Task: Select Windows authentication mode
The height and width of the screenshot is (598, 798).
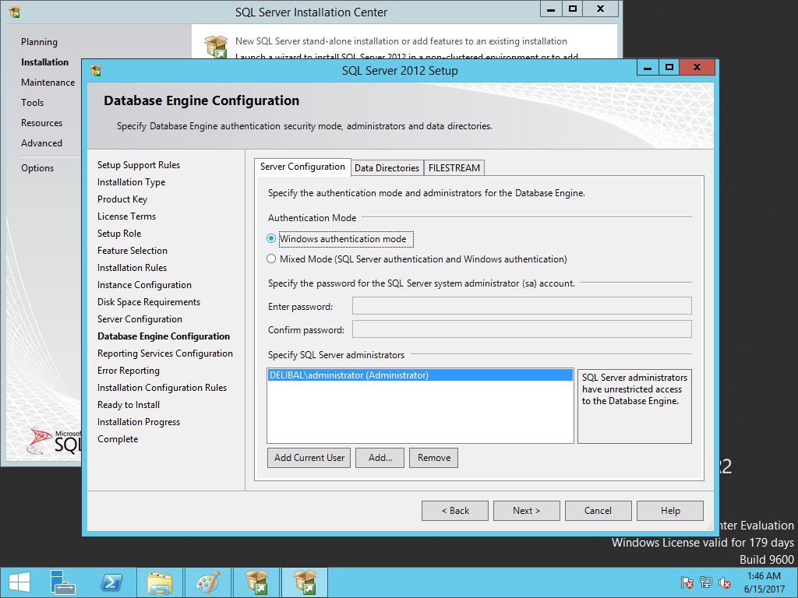Action: (x=271, y=239)
